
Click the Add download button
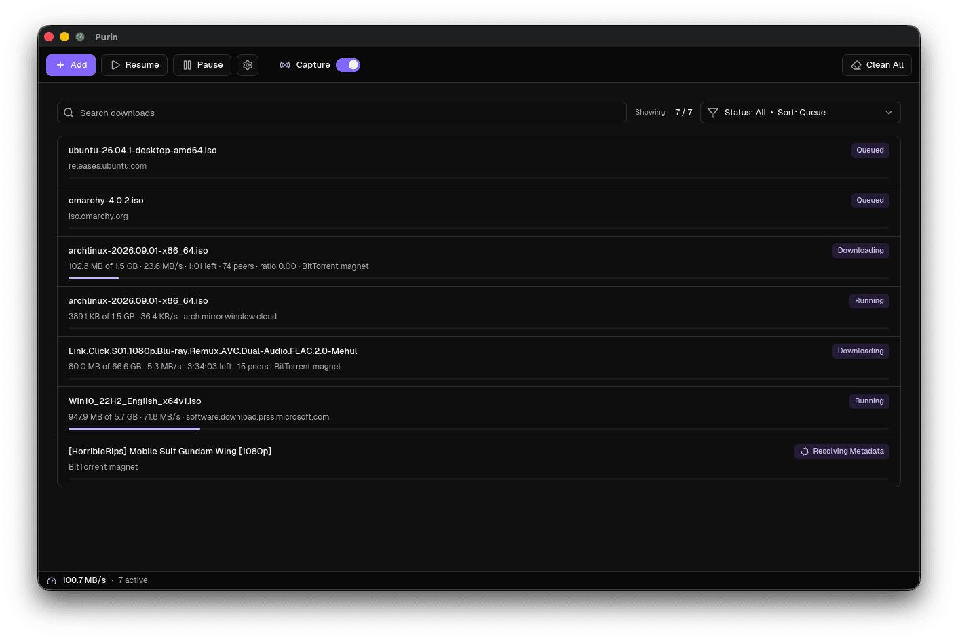[x=71, y=65]
